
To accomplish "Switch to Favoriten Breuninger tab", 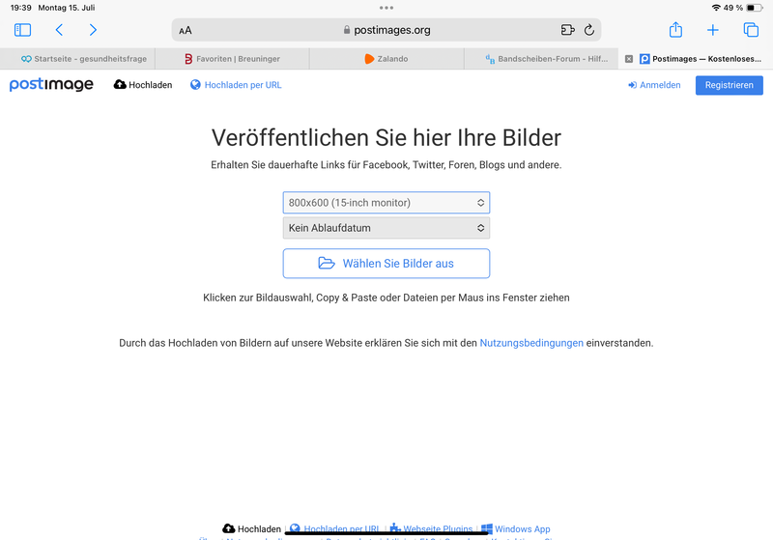I will pyautogui.click(x=232, y=59).
